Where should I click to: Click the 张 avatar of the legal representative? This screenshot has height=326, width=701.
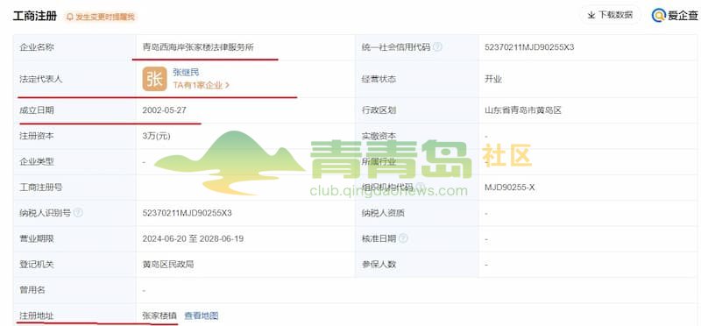pos(154,79)
